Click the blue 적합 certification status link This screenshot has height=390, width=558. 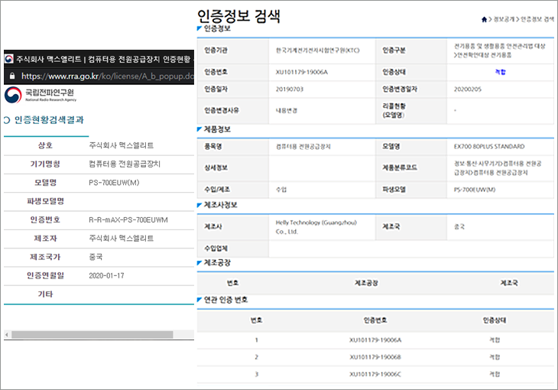[500, 72]
